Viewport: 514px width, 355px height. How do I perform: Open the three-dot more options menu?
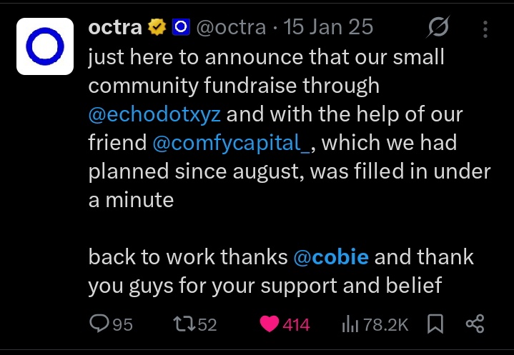coord(485,29)
